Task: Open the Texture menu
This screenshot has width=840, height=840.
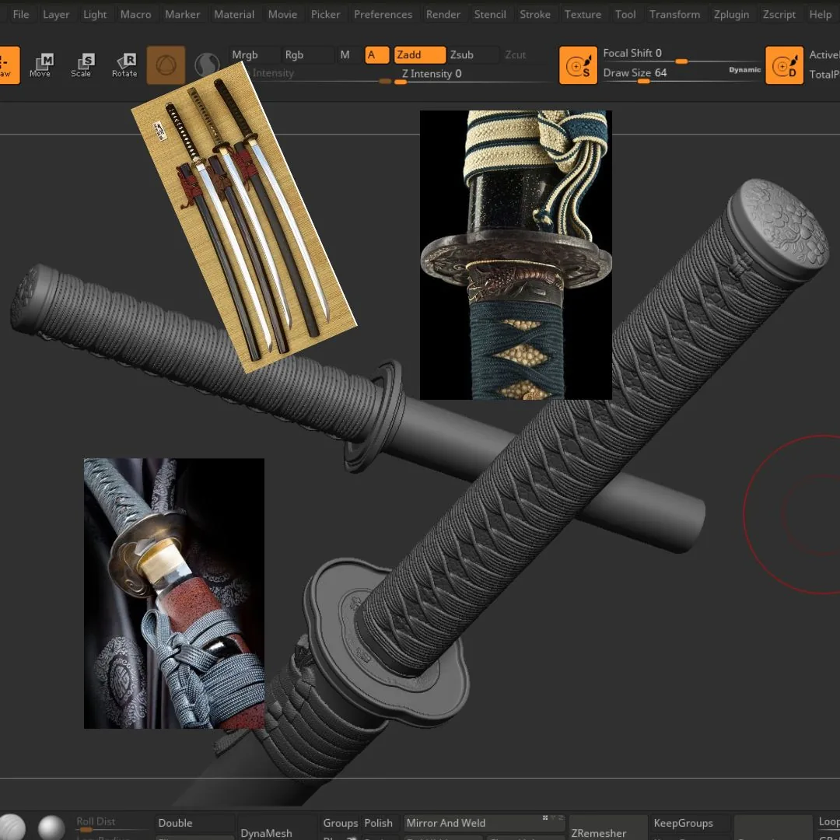Action: click(x=583, y=15)
